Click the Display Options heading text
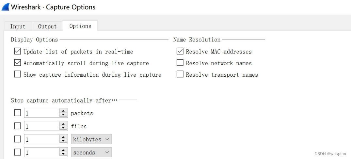Image resolution: width=351 pixels, height=159 pixels. click(x=34, y=40)
